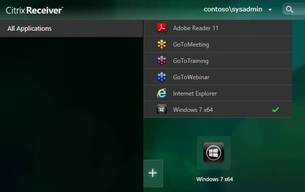305x192 pixels.
Task: Select Internet Explorer text entry
Action: 195,94
